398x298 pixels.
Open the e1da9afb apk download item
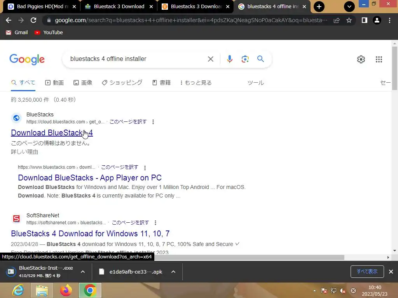(x=131, y=272)
